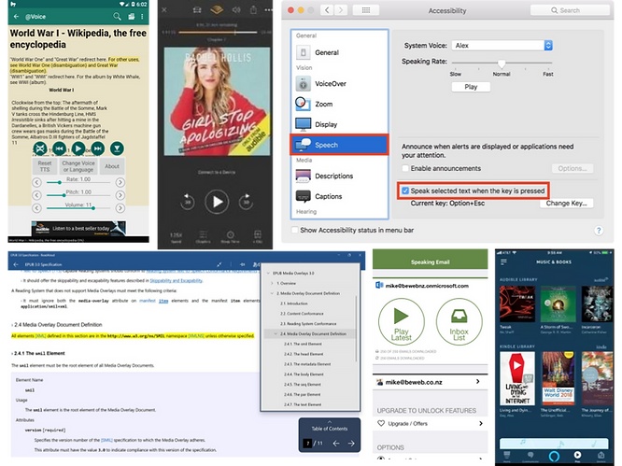This screenshot has width=622, height=466.
Task: Move the Speaking Rate slider
Action: [x=502, y=63]
